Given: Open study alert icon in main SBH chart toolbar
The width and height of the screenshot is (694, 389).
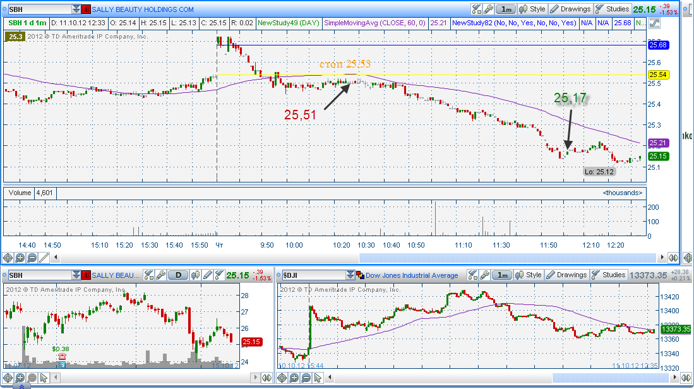Looking at the screenshot, I should [476, 9].
